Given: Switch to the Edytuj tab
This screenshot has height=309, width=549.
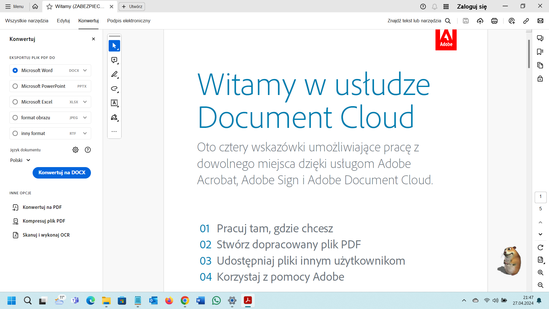Looking at the screenshot, I should tap(63, 21).
